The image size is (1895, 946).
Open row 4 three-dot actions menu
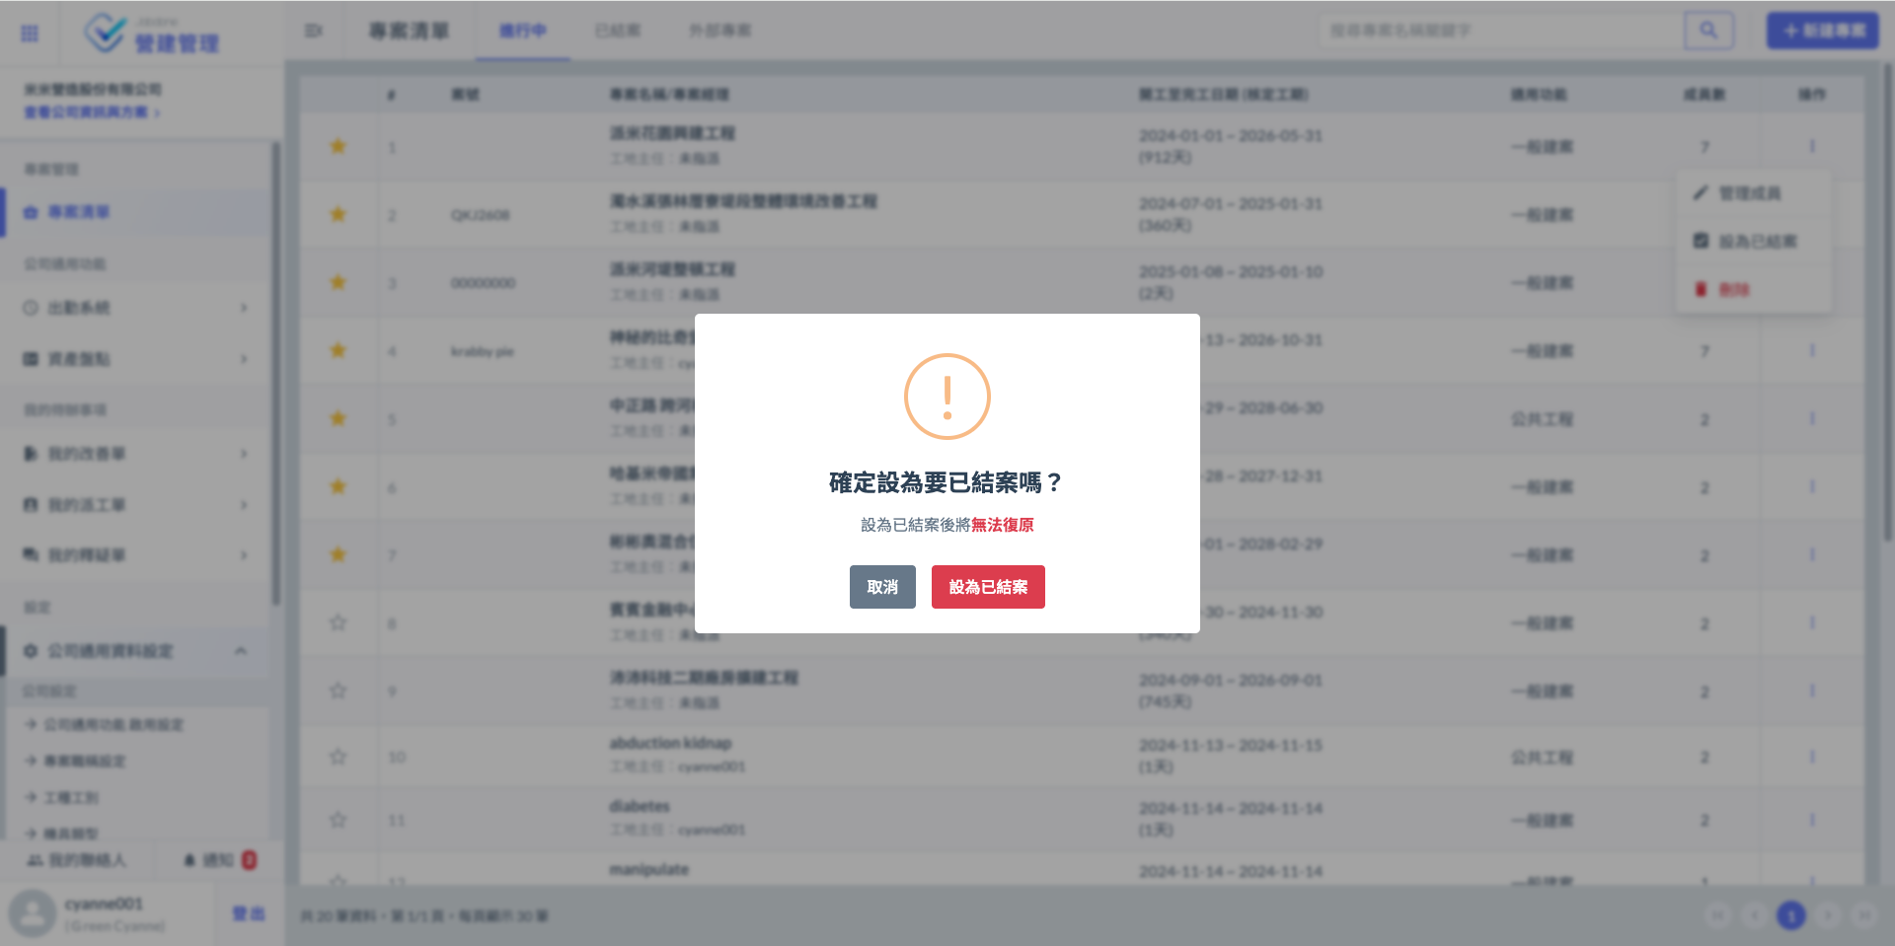coord(1812,351)
